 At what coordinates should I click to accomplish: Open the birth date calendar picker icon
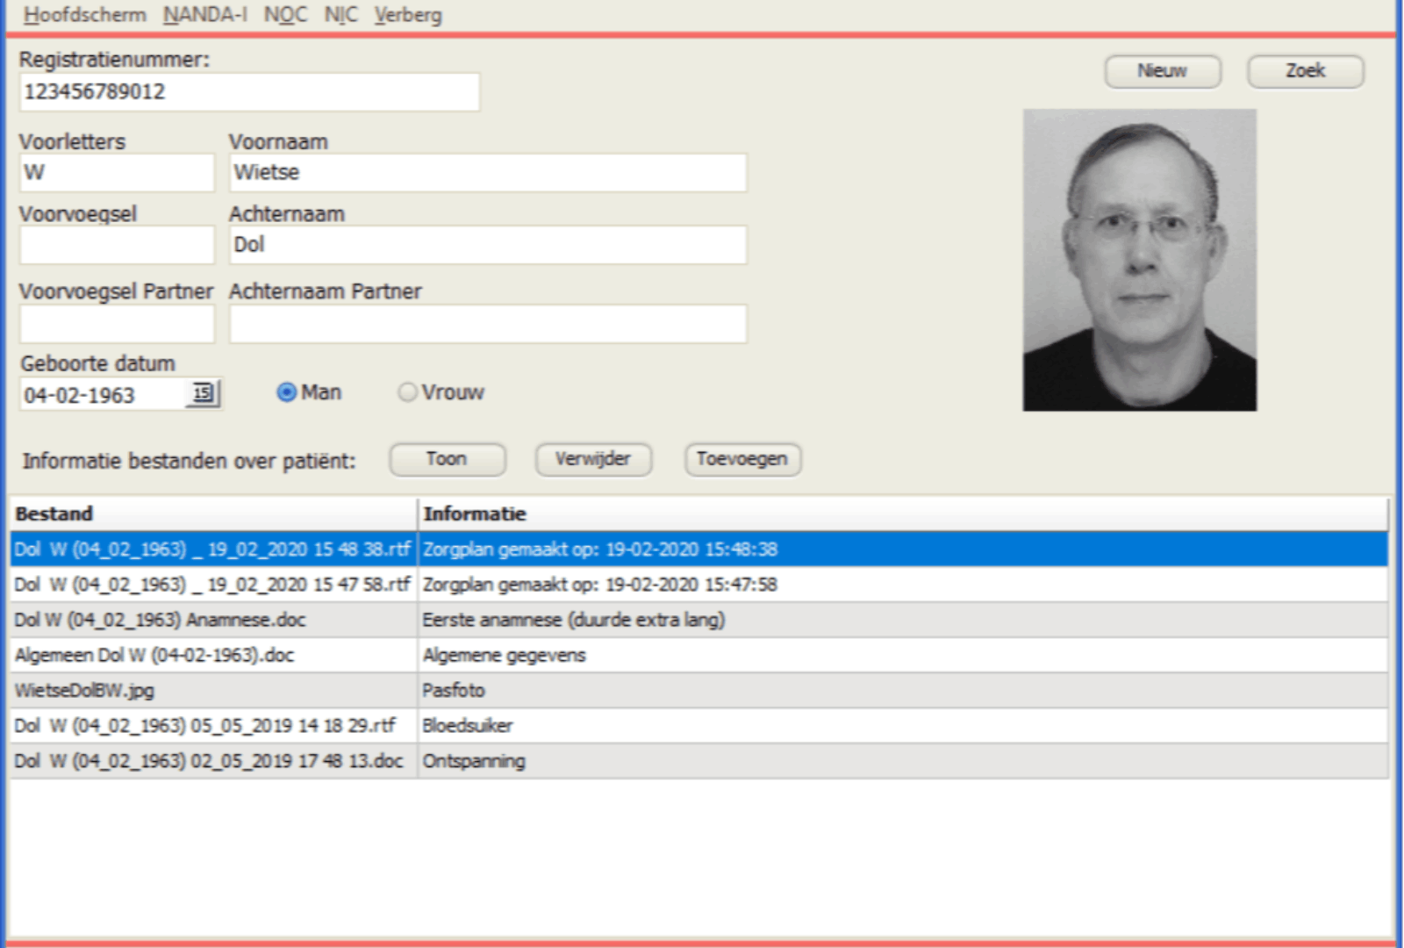tap(203, 393)
